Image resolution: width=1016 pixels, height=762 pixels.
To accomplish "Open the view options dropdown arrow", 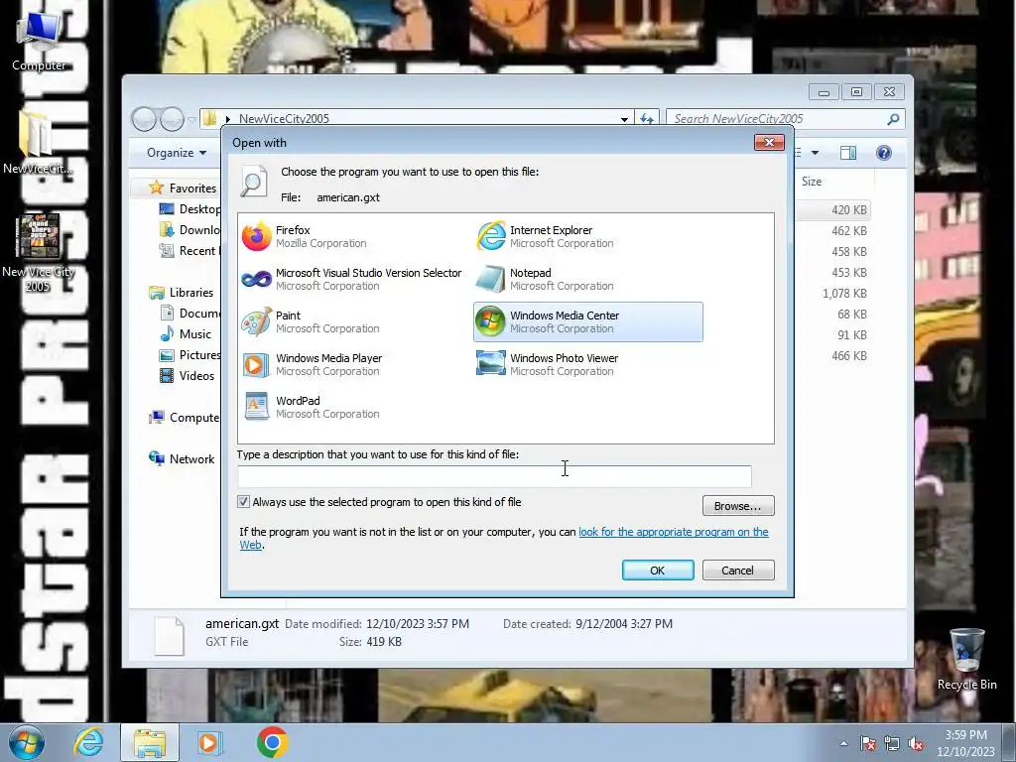I will click(816, 153).
